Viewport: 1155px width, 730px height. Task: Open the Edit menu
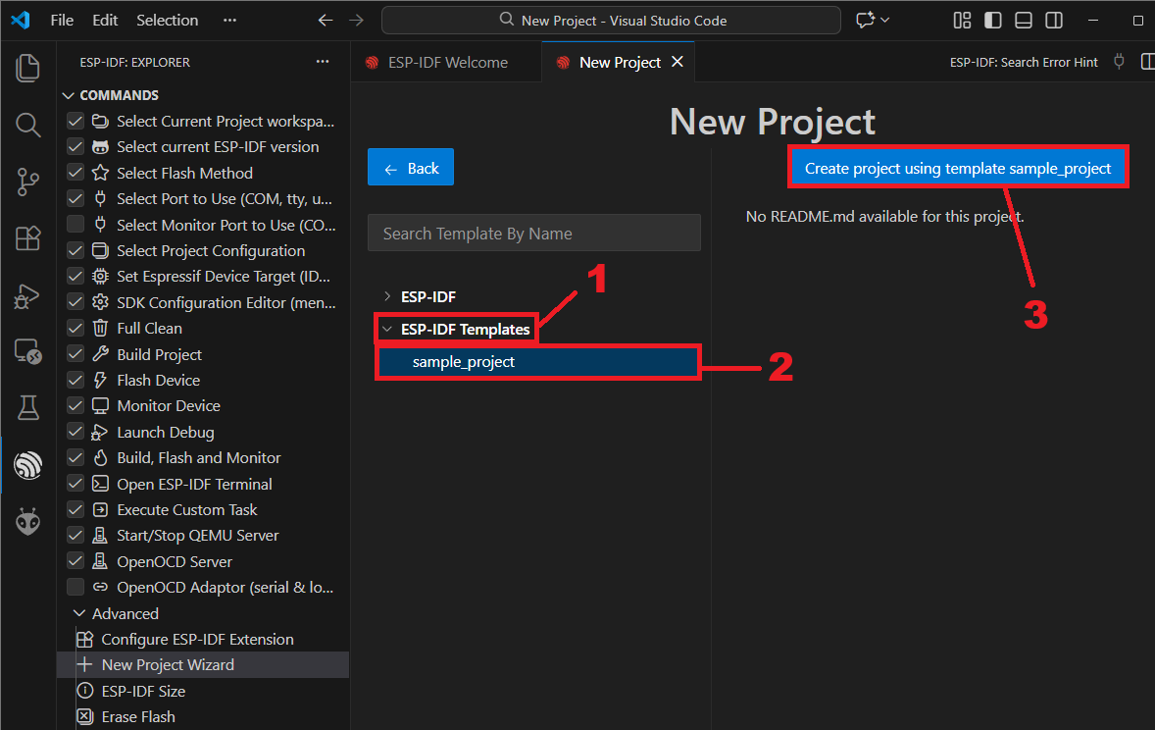tap(105, 20)
